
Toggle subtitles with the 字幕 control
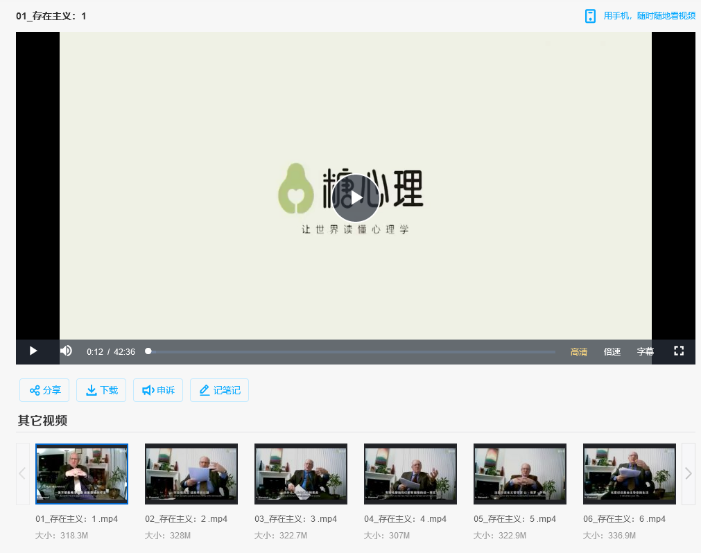(645, 351)
